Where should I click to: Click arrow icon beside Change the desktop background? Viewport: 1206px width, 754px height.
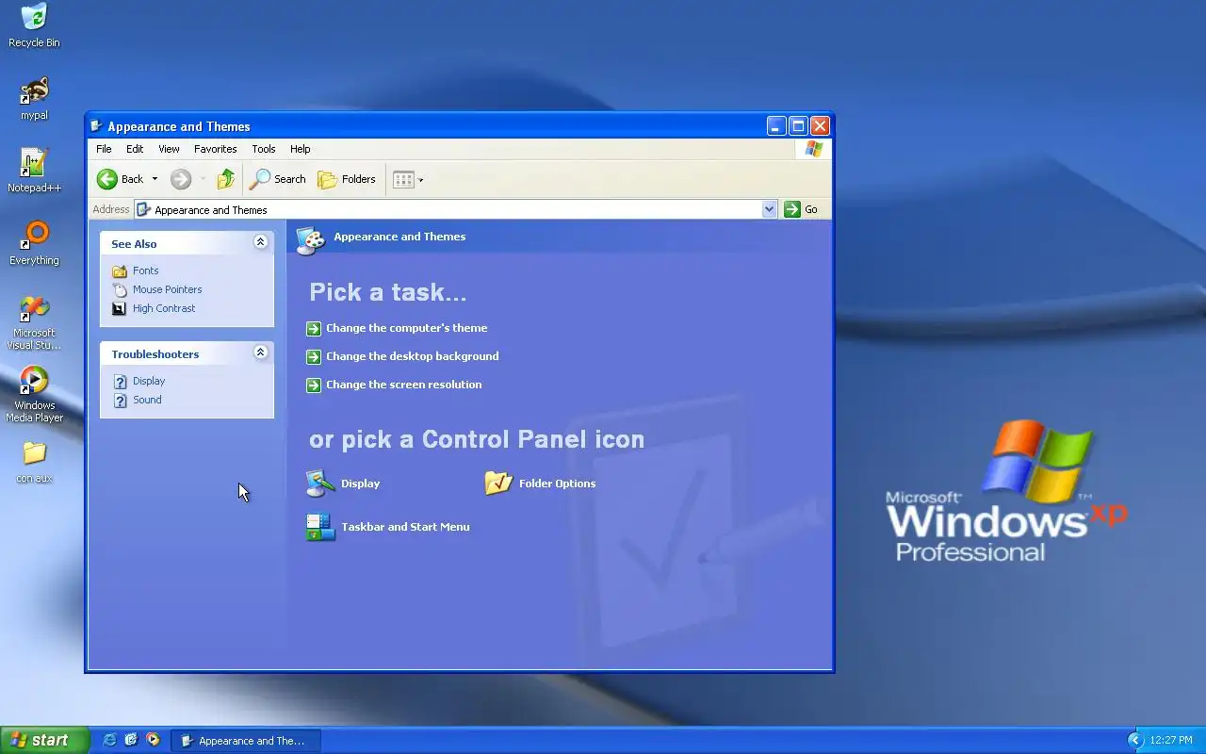coord(314,356)
